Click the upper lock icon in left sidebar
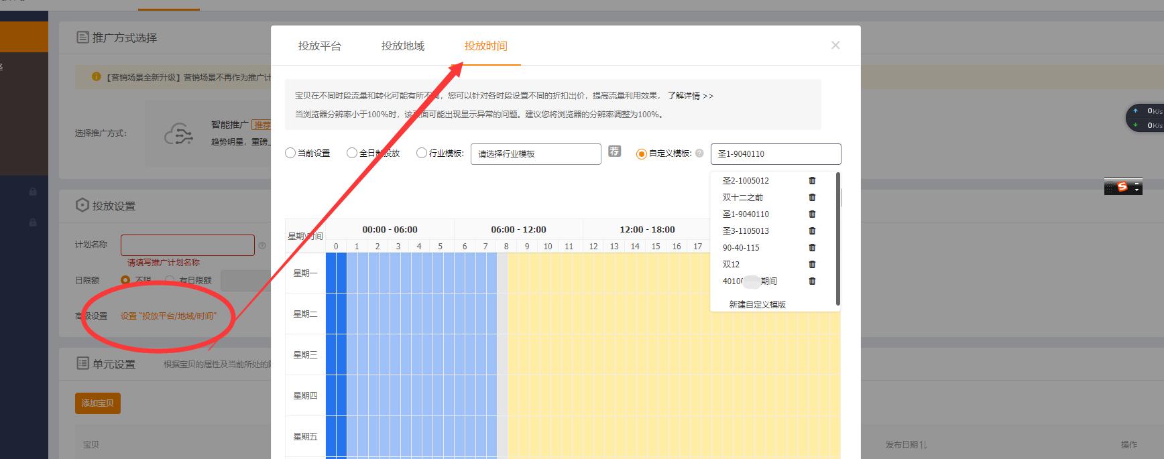This screenshot has width=1164, height=459. click(32, 192)
